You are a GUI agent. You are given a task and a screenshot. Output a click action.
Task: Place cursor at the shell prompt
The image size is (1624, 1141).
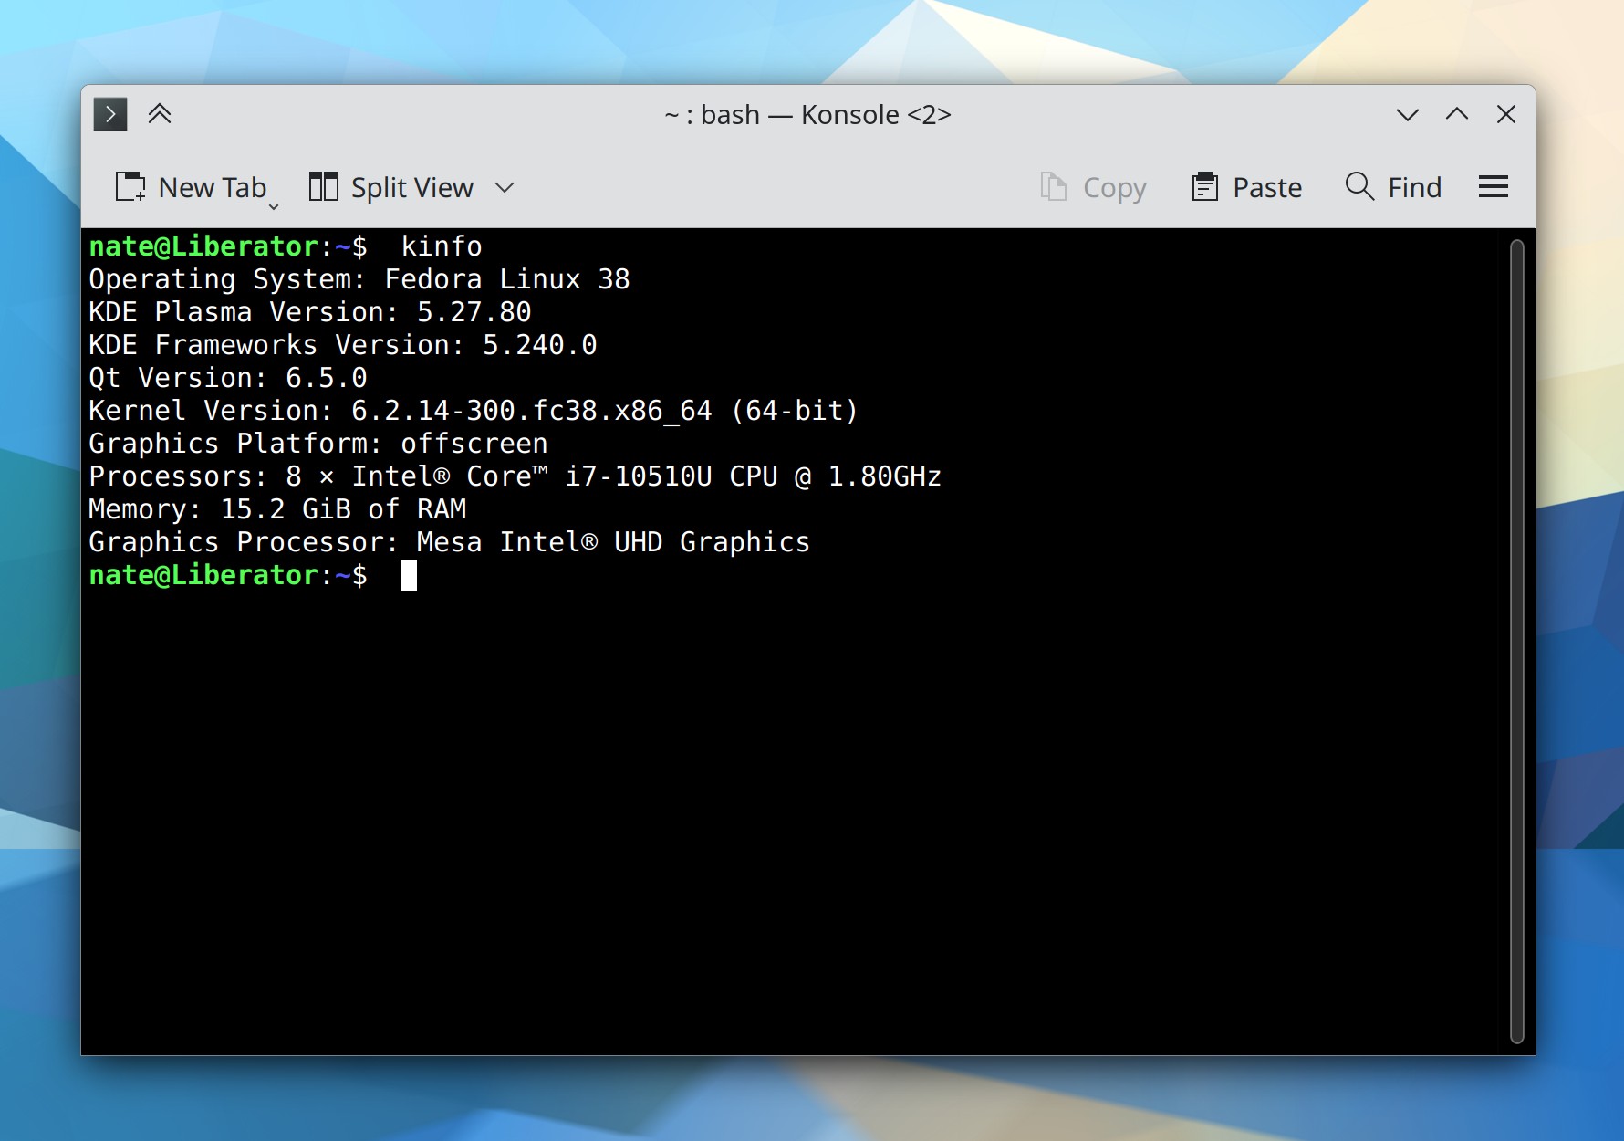(x=408, y=575)
